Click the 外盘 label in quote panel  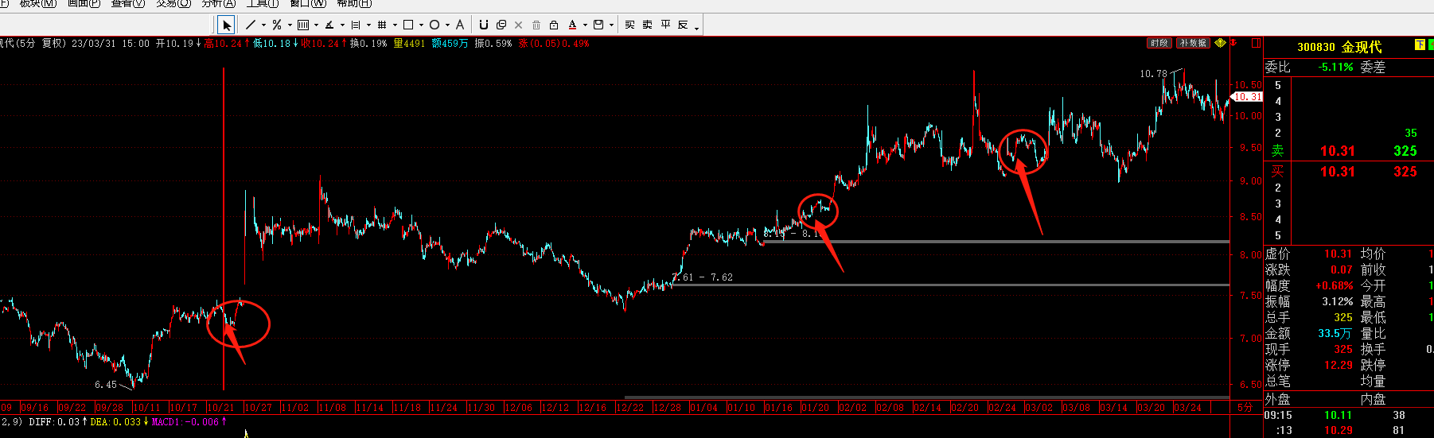point(1278,399)
